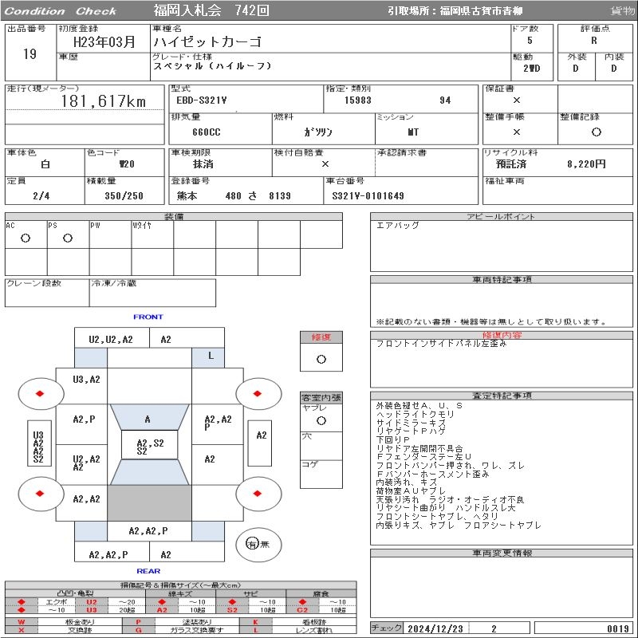Click the roof panel marked A2,S2 S2
Screen dimensions: 638x638
pyautogui.click(x=150, y=445)
